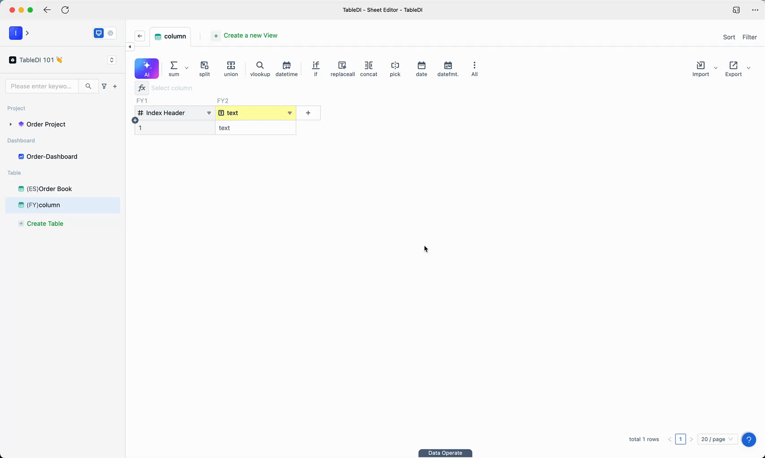Collapse the sidebar with small arrow
Screen dimensions: 765x458
tap(130, 47)
